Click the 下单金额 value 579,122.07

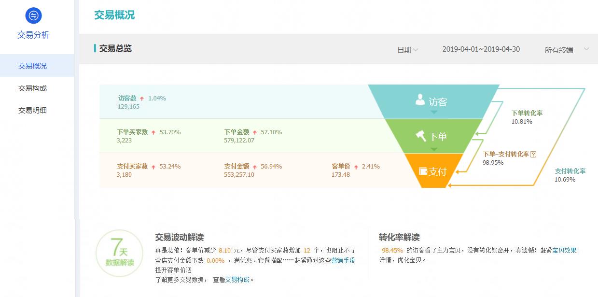pos(239,141)
